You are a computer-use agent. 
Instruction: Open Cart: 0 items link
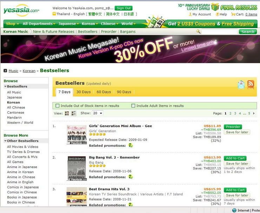(x=247, y=14)
